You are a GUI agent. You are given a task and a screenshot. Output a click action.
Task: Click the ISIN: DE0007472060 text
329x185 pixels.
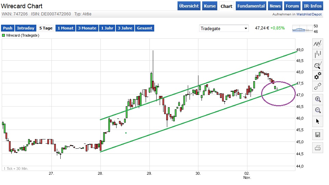pos(51,14)
